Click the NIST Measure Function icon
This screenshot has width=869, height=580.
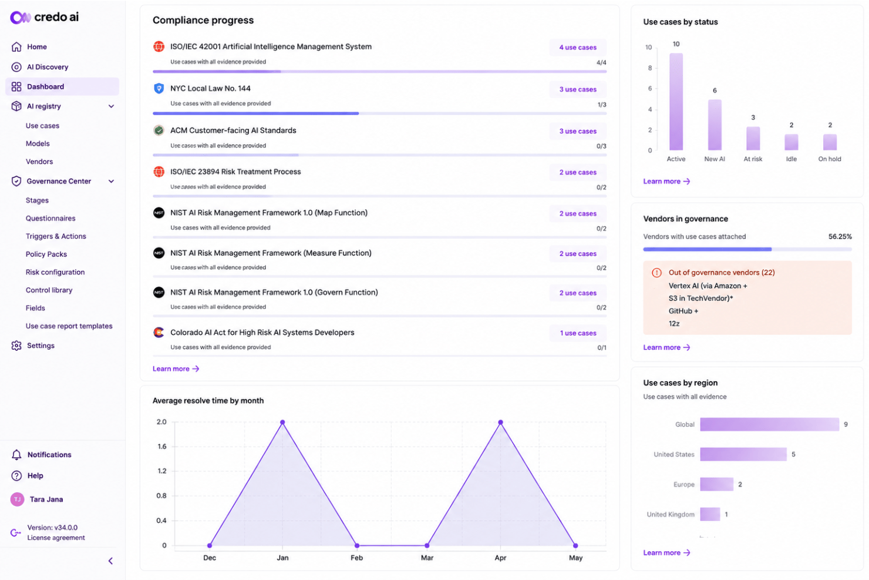tap(159, 253)
